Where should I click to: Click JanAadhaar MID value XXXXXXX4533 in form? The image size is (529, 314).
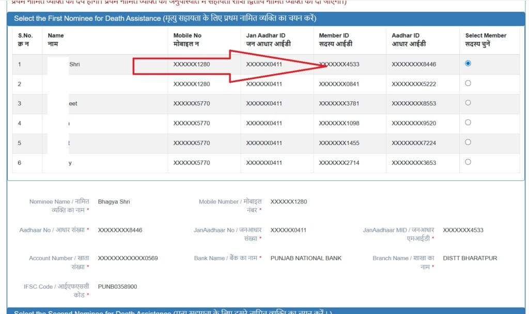click(x=463, y=230)
